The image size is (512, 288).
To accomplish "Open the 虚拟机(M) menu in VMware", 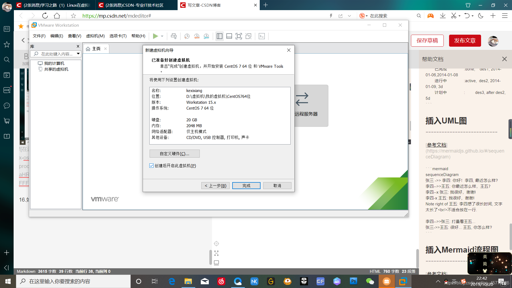I will (95, 36).
